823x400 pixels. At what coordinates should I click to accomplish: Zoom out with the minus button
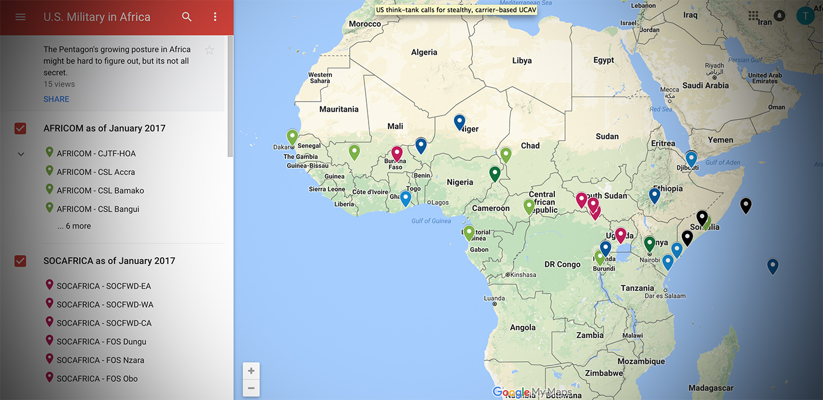pos(251,388)
